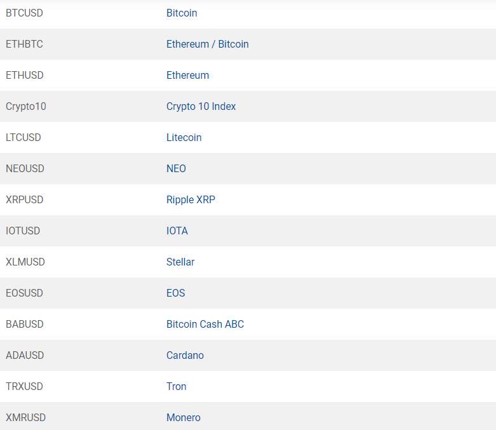Open the Bitcoin Cash ABC link
The width and height of the screenshot is (496, 430).
tap(205, 324)
